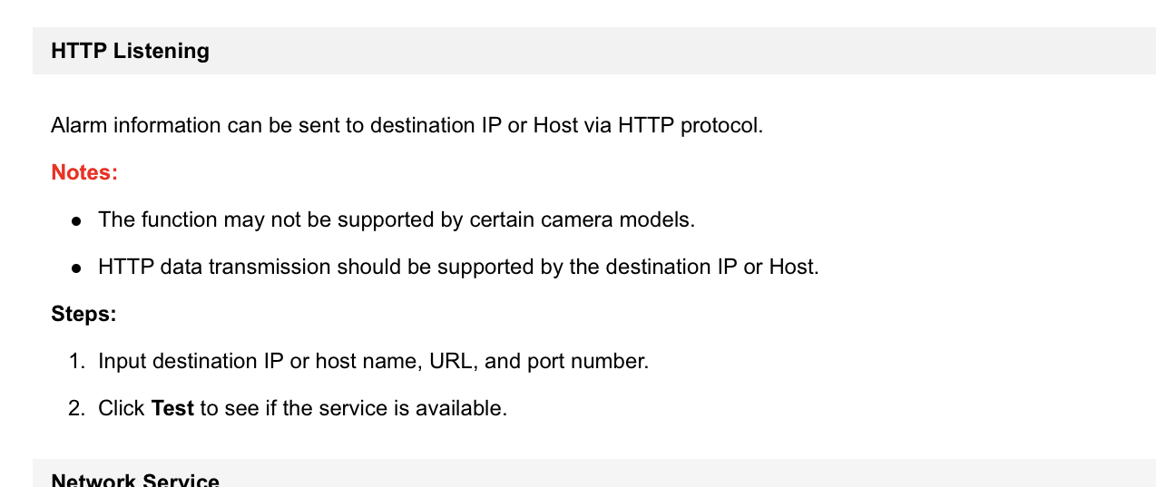This screenshot has width=1156, height=487.
Task: Click the "HTTP Listening" section heading
Action: [x=130, y=51]
